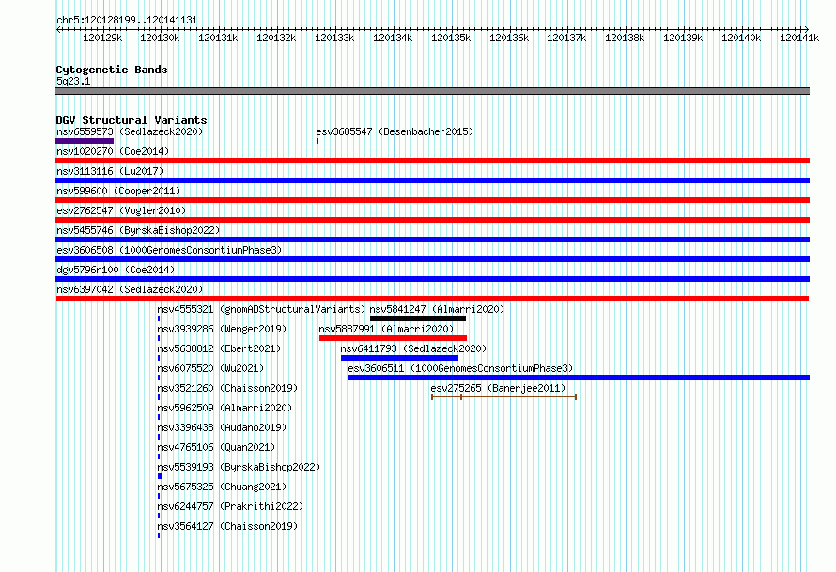Select the black nsv5841247 variant bar
The image size is (836, 572).
418,318
